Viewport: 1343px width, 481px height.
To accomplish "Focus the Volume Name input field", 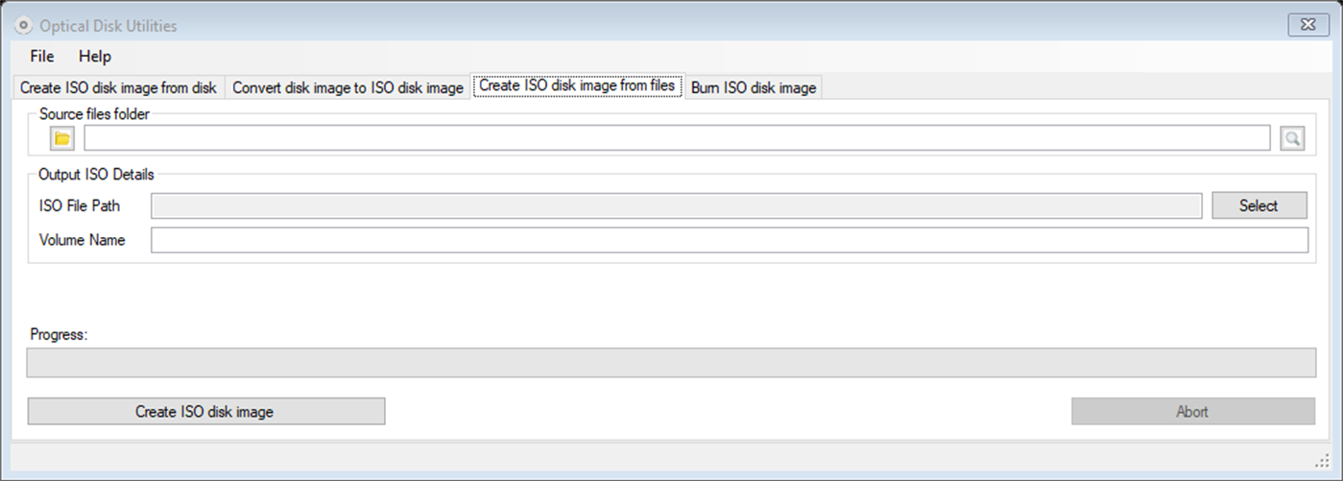I will pyautogui.click(x=729, y=240).
